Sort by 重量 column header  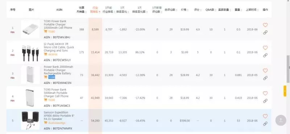coord(238,10)
